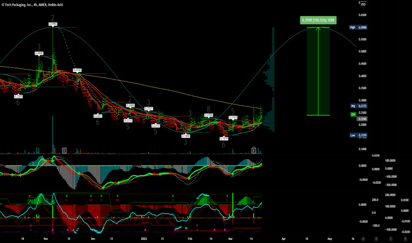This screenshot has height=243, width=412.
Task: Click the 0.5000 price axis value
Action: [362, 52]
